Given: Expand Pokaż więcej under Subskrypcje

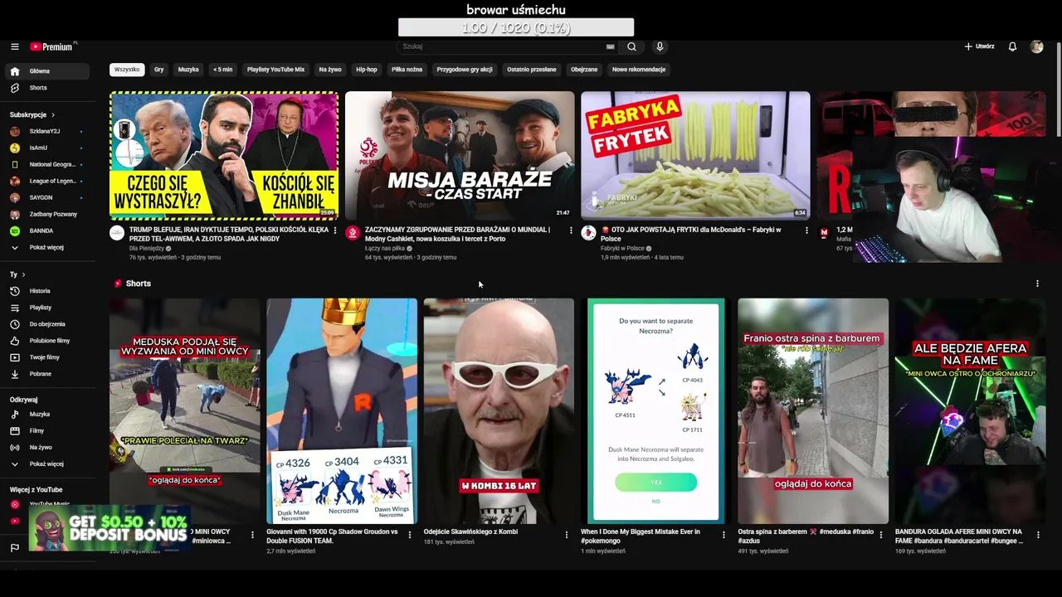Looking at the screenshot, I should coord(46,247).
